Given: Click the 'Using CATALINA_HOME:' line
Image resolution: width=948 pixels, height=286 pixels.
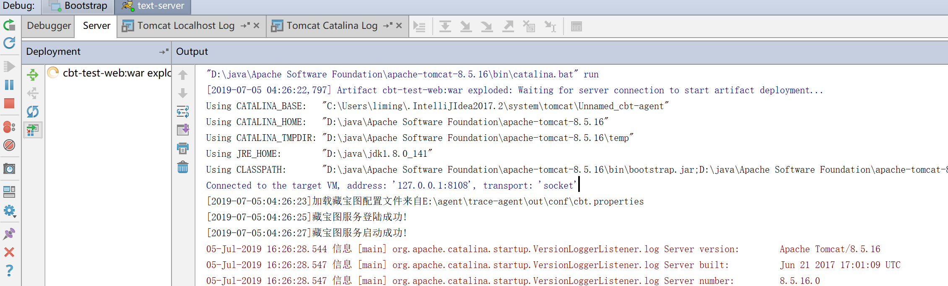Looking at the screenshot, I should [x=407, y=122].
